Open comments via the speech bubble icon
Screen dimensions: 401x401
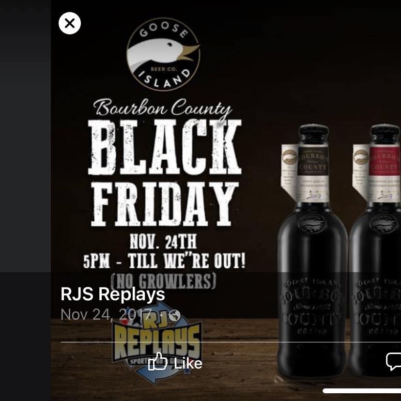click(393, 361)
